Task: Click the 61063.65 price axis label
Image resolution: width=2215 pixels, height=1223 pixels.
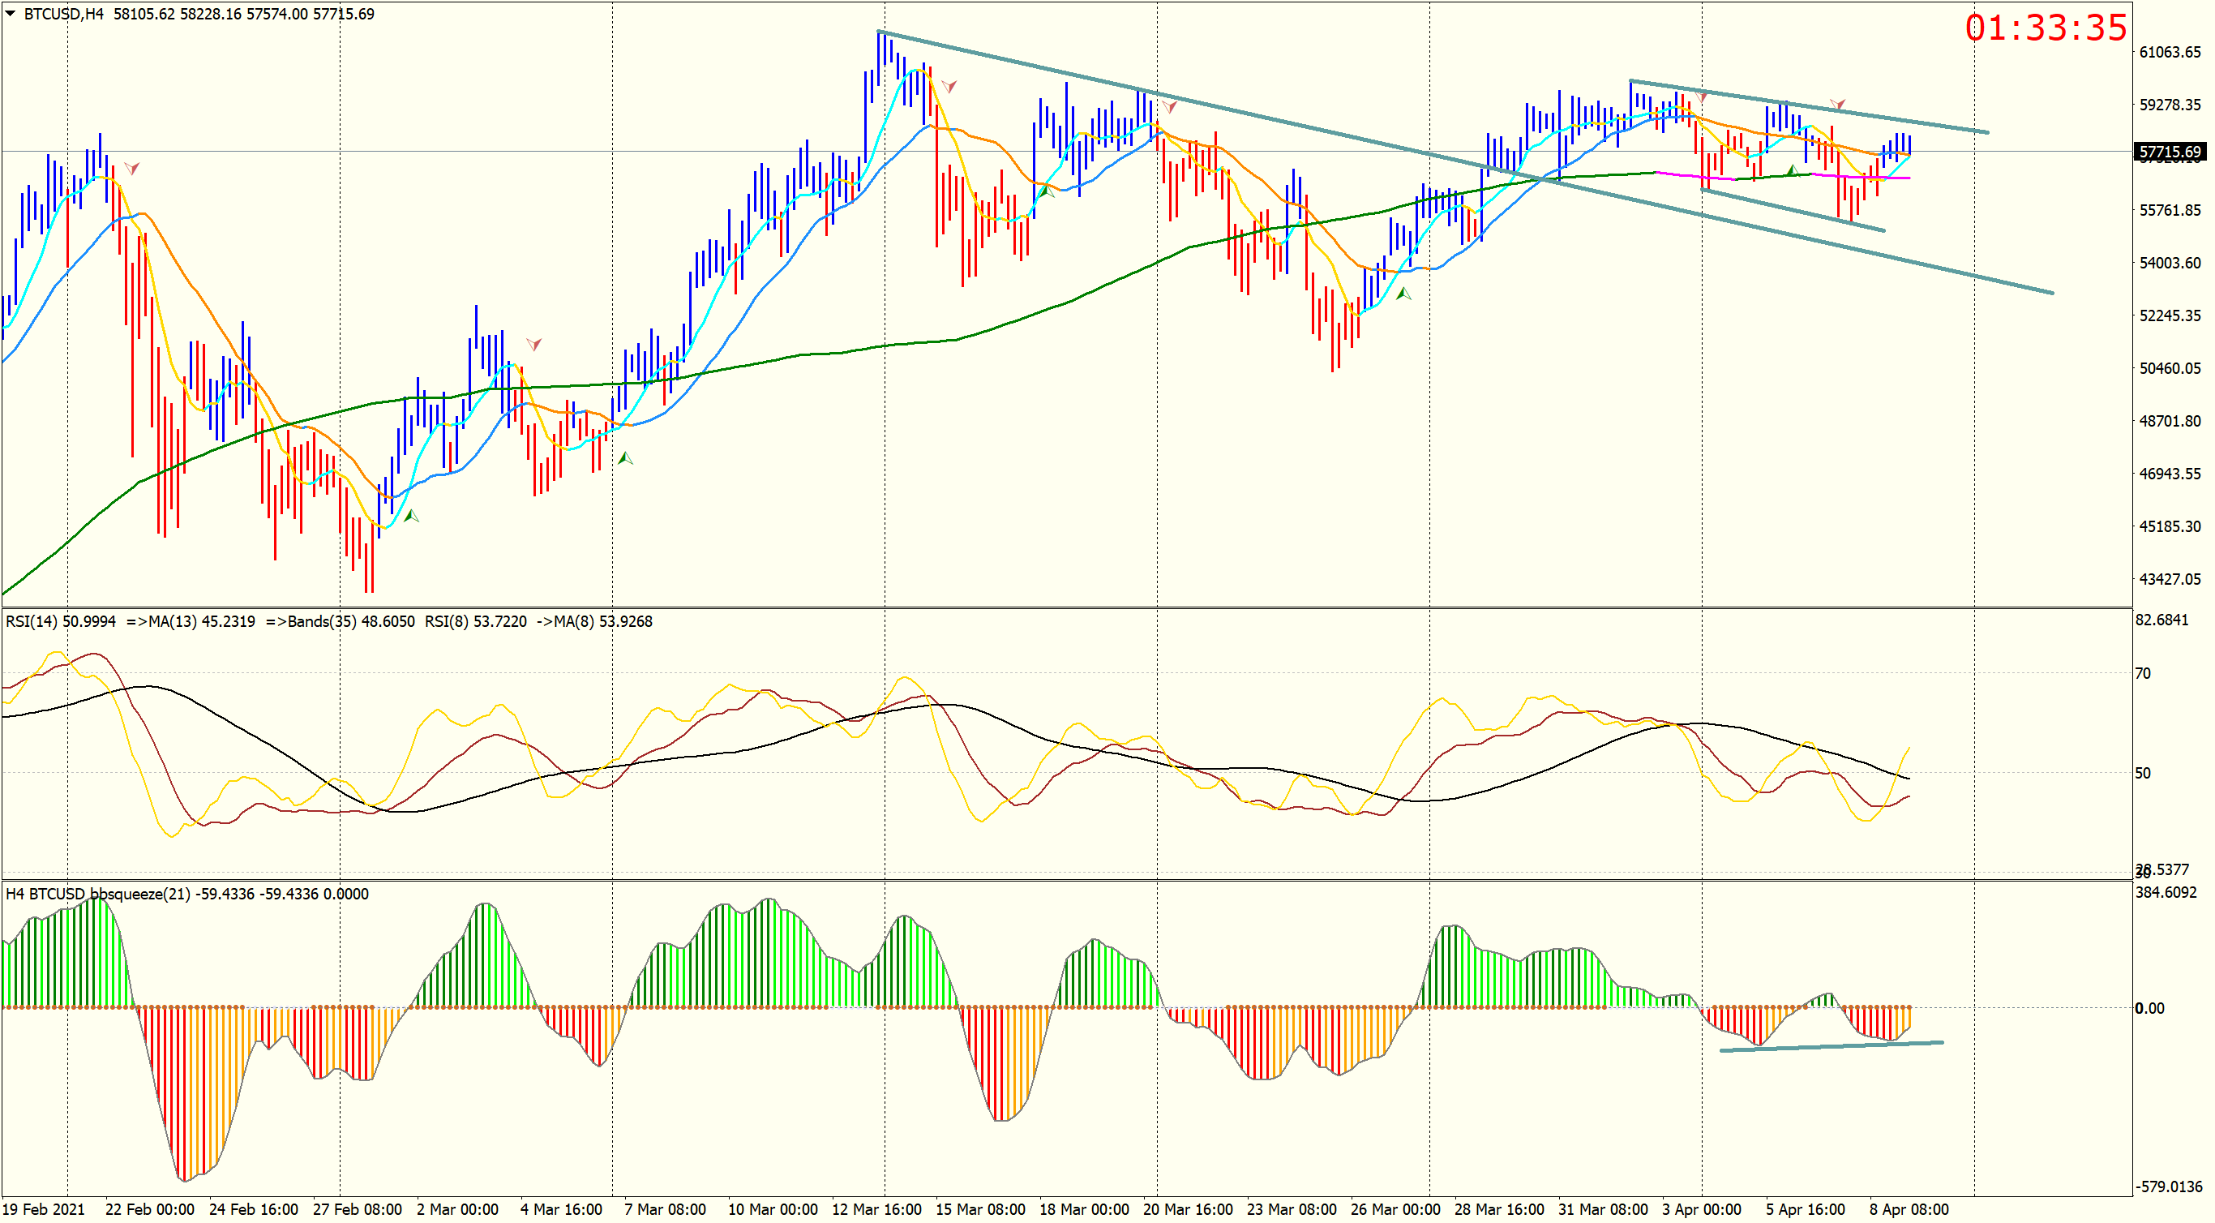Action: coord(2170,53)
